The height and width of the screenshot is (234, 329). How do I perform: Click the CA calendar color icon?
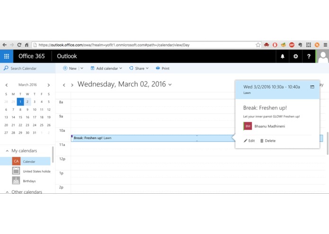[16, 162]
